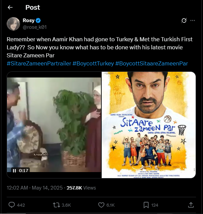Open the Grok circle icon

click(x=184, y=20)
